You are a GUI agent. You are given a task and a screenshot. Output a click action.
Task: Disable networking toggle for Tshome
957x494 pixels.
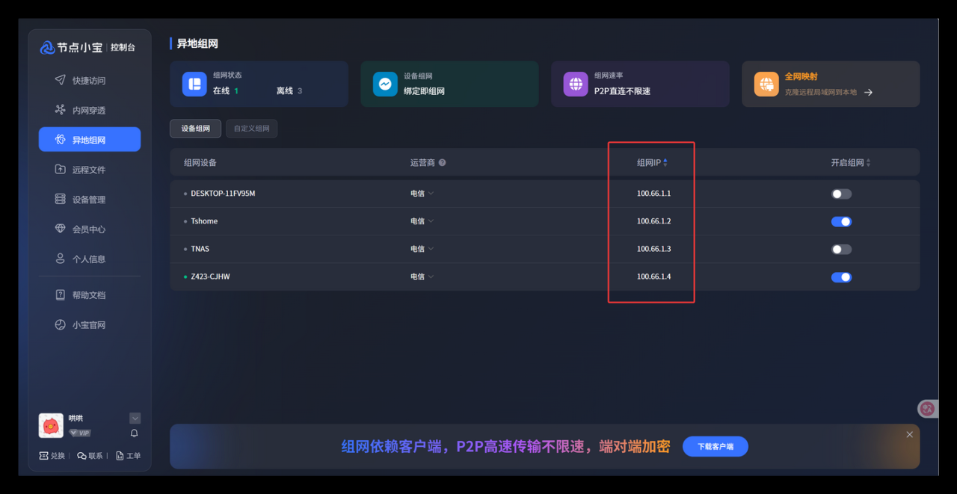[841, 222]
